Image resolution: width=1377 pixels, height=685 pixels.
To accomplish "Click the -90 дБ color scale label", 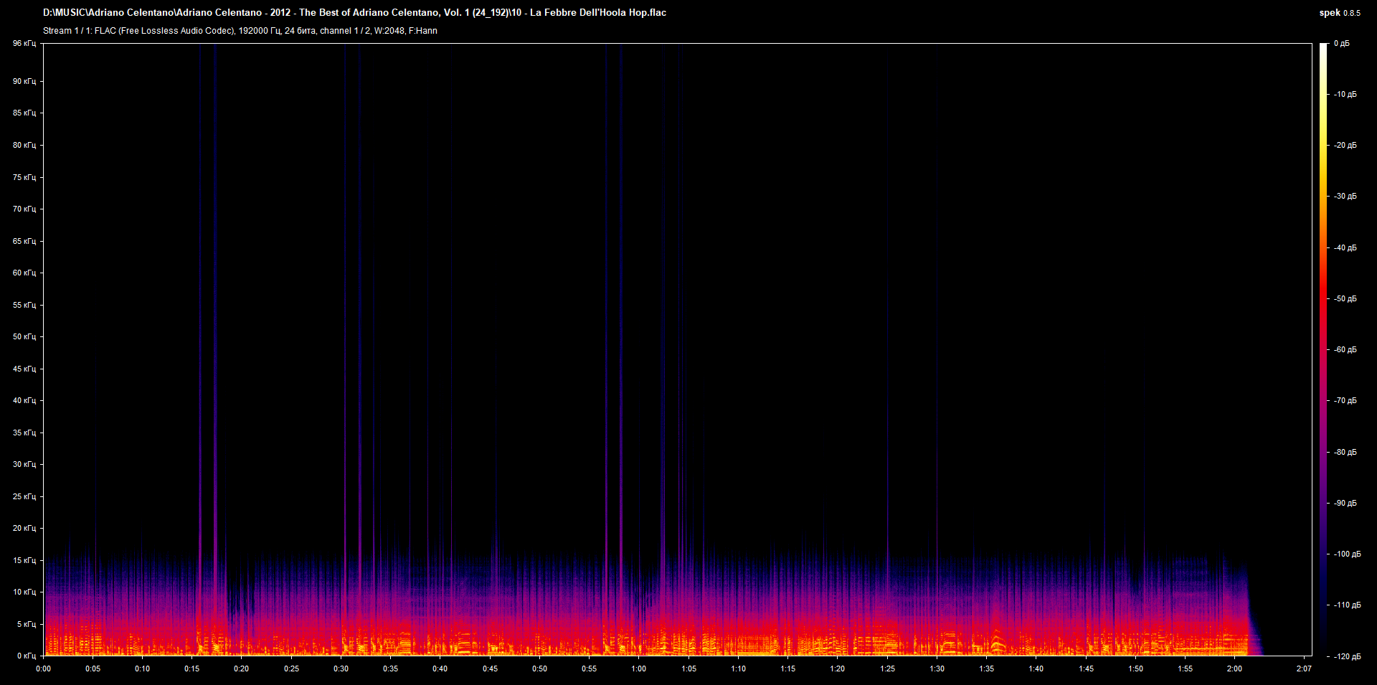I will tap(1345, 503).
